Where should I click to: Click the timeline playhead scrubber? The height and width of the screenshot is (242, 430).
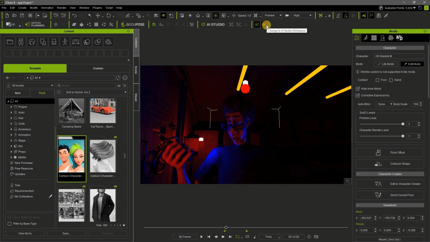tap(226, 227)
